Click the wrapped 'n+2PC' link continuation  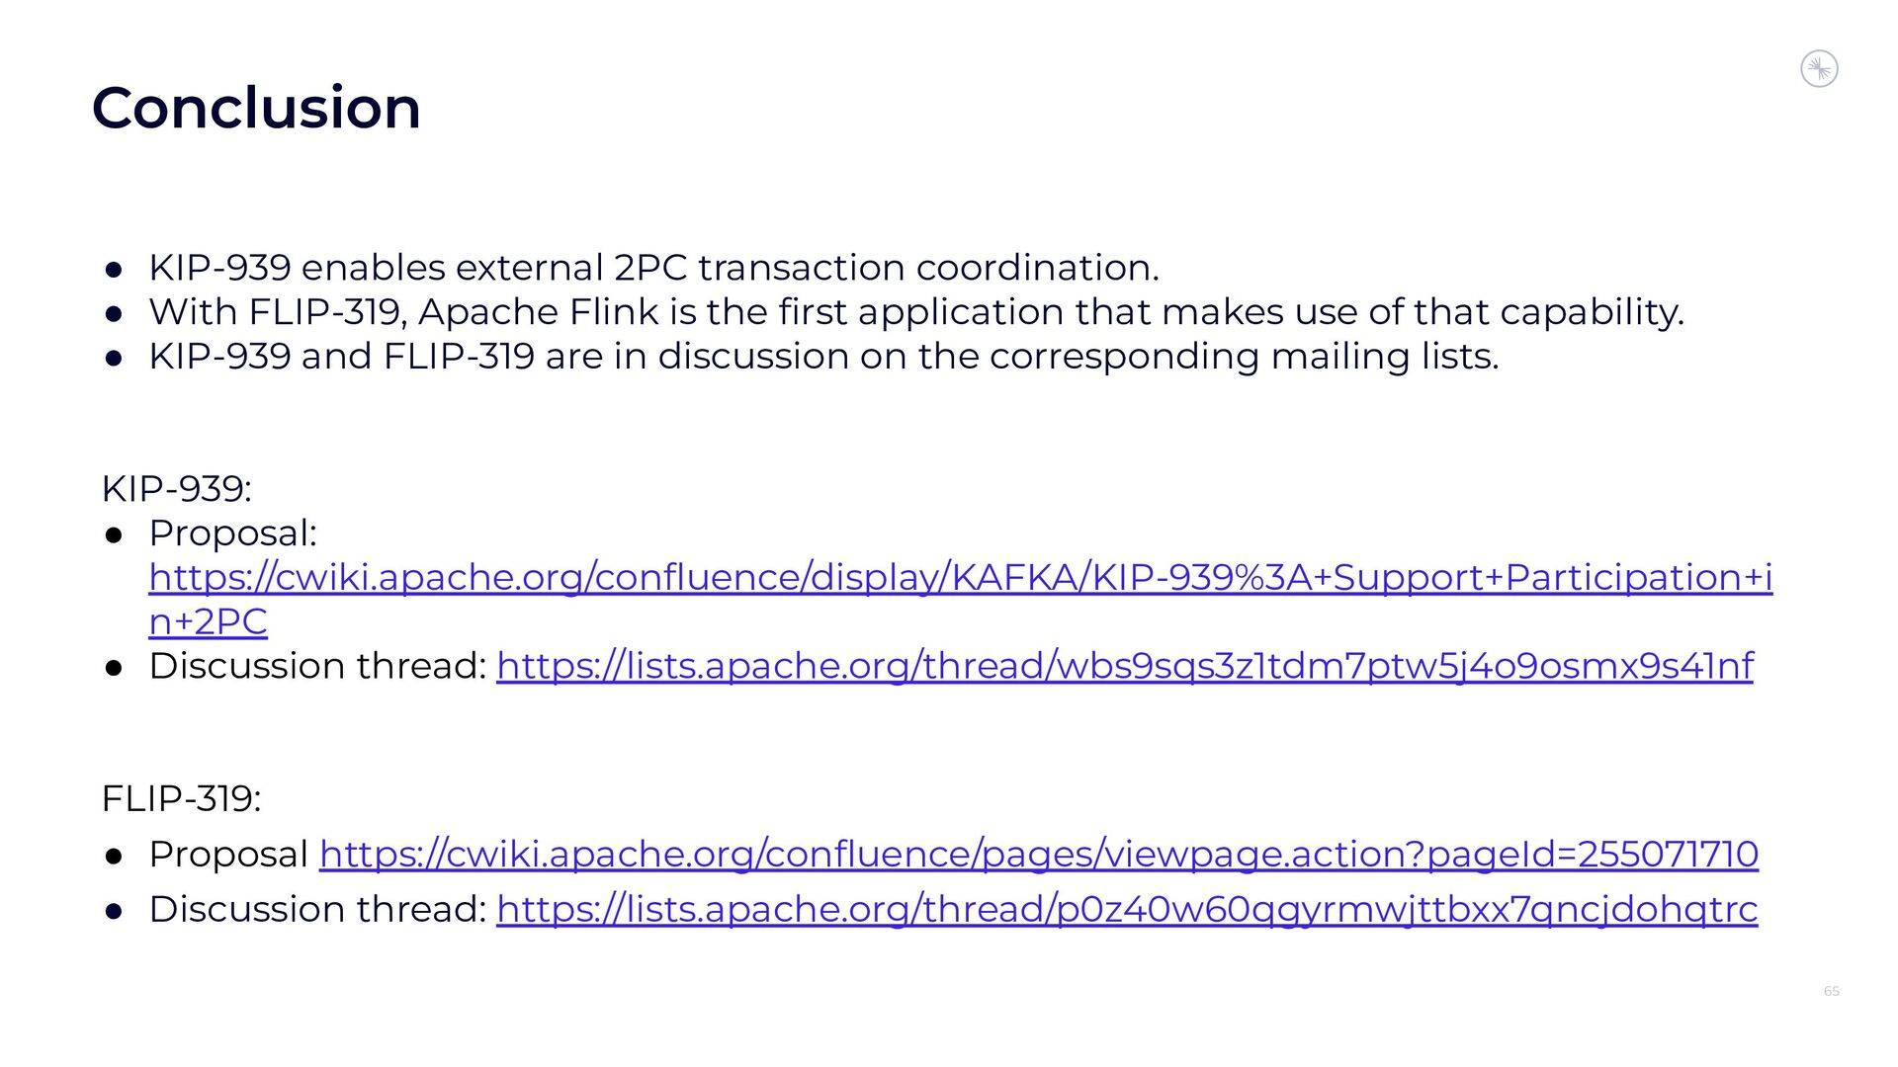tap(208, 621)
